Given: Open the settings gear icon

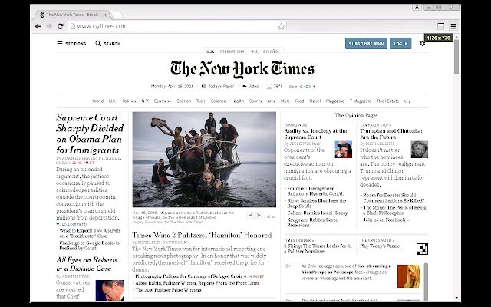Looking at the screenshot, I should (423, 44).
